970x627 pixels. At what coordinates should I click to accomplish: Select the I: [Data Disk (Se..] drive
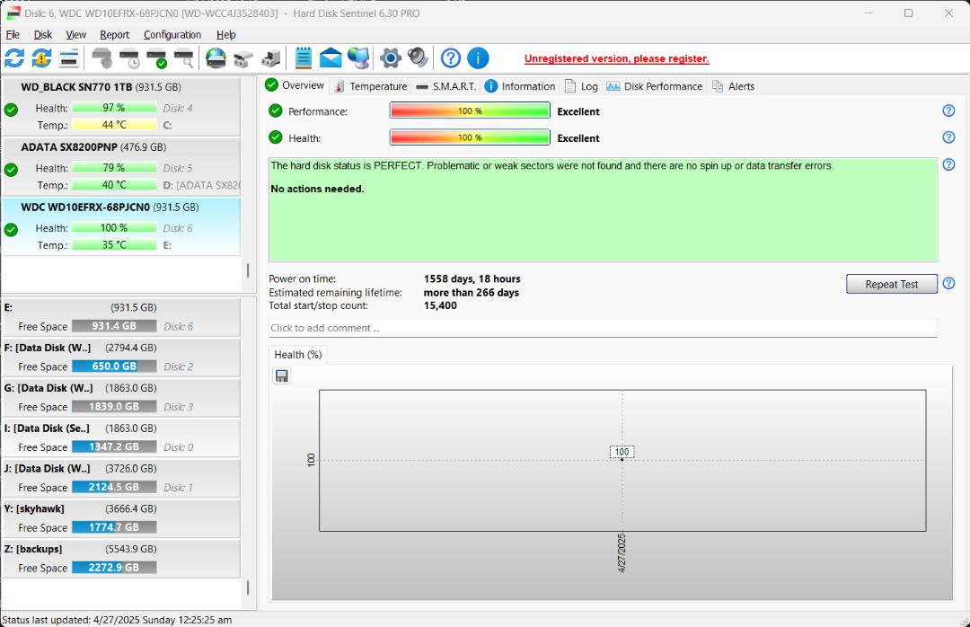click(x=121, y=437)
